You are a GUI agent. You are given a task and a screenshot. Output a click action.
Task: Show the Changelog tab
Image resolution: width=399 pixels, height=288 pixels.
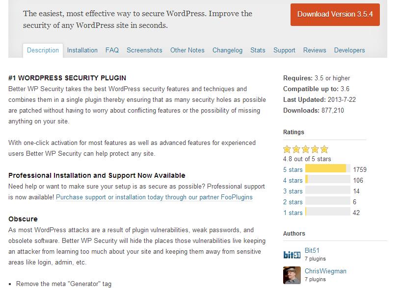click(x=227, y=50)
